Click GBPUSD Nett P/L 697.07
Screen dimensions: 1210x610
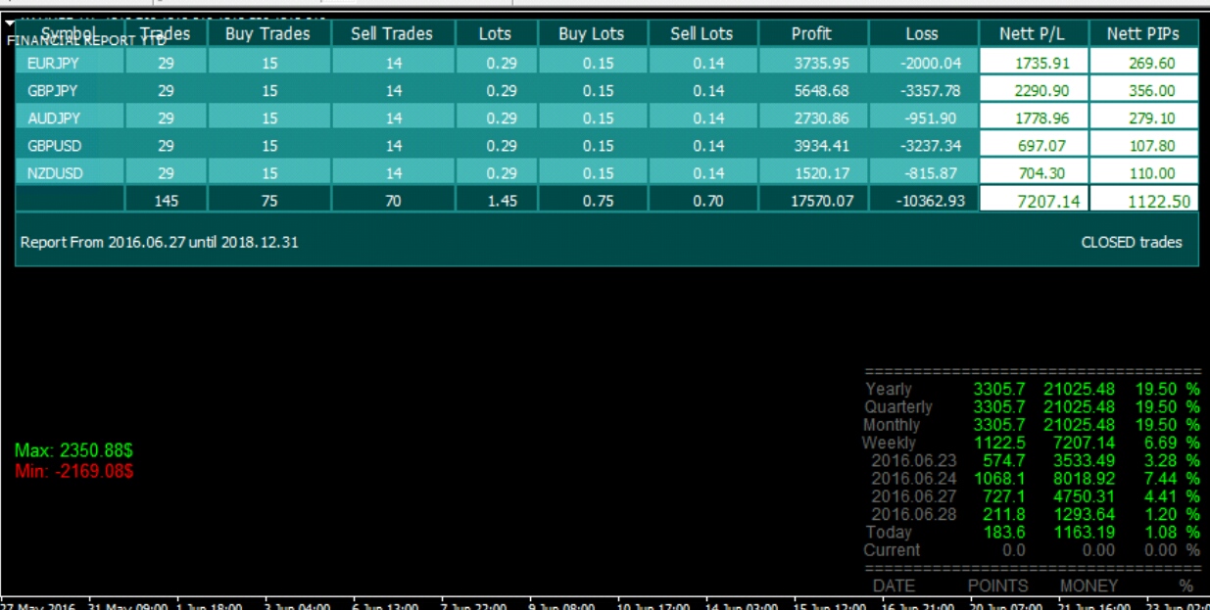tap(1045, 145)
